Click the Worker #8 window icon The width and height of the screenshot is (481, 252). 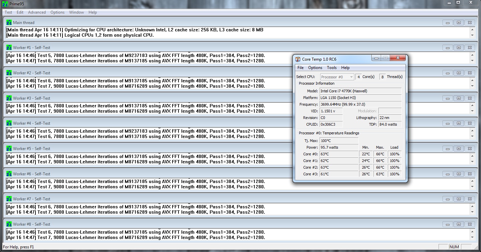click(9, 224)
